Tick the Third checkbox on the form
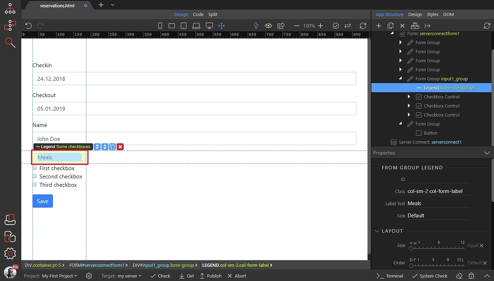The image size is (494, 281). (34, 184)
